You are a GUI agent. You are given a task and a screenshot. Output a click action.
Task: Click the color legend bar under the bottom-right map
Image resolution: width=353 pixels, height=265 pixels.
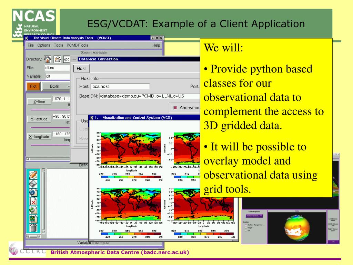(203, 234)
